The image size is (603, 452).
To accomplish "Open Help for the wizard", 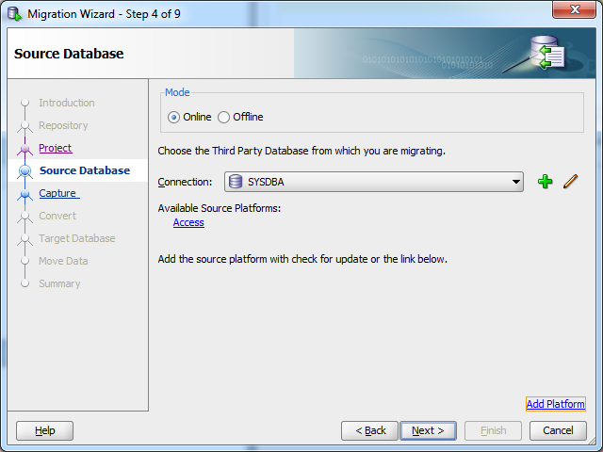I will [44, 430].
